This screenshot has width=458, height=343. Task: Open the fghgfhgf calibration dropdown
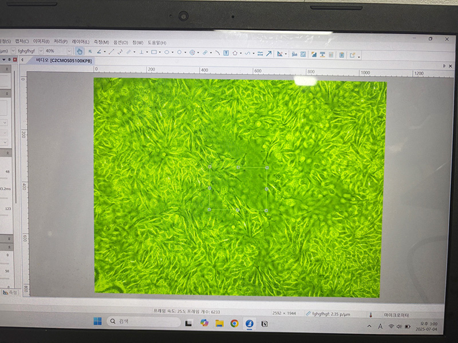40,51
